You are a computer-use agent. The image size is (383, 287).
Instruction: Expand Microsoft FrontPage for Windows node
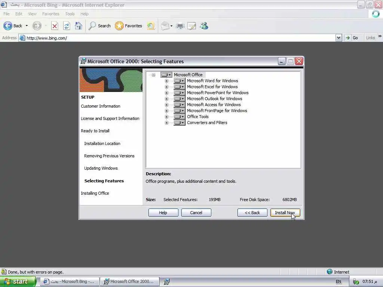coord(166,111)
